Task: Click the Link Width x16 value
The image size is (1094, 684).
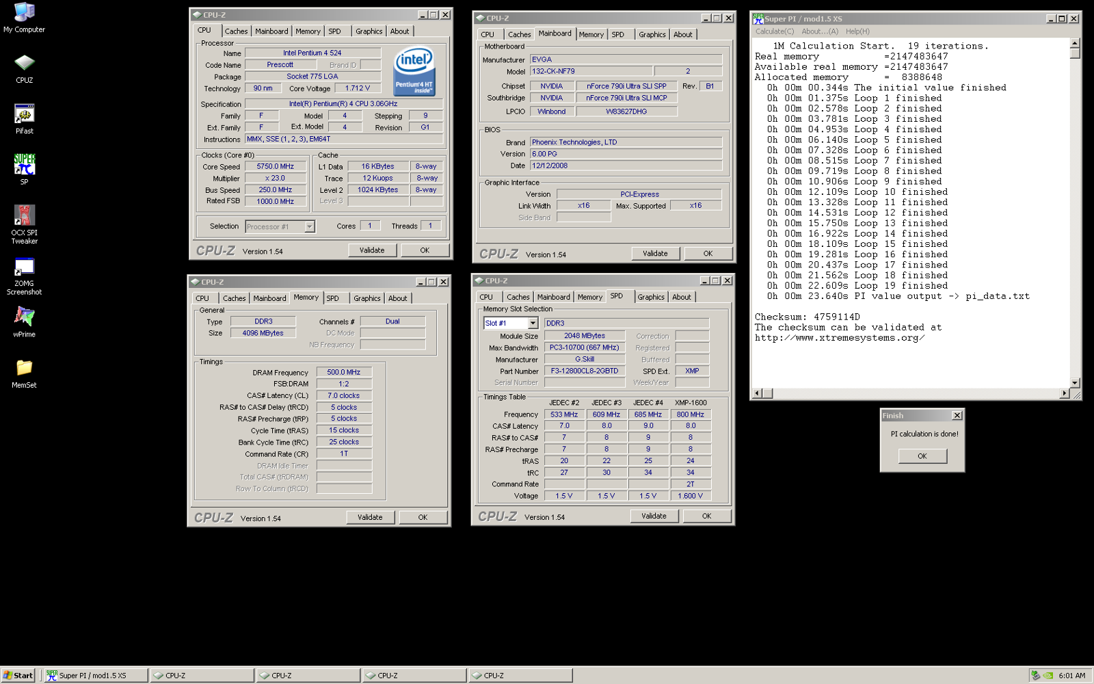Action: (x=583, y=205)
